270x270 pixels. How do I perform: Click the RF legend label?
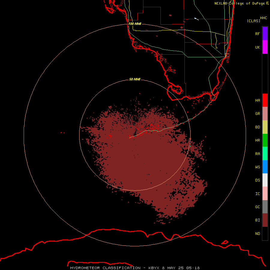pyautogui.click(x=258, y=34)
